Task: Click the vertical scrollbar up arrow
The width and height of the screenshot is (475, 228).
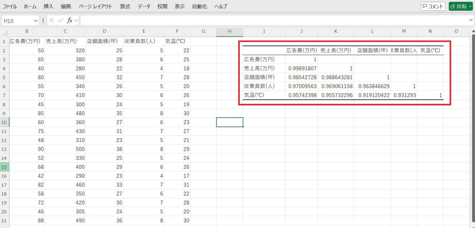Action: pos(472,32)
